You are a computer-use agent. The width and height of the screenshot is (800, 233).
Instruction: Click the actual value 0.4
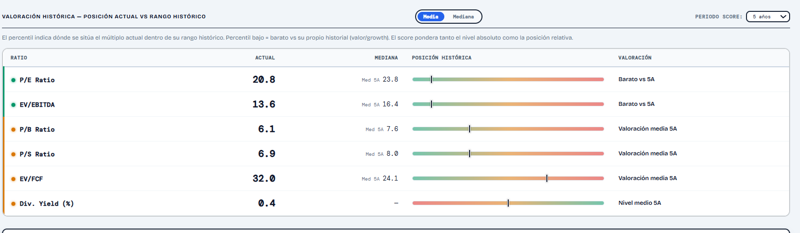267,203
